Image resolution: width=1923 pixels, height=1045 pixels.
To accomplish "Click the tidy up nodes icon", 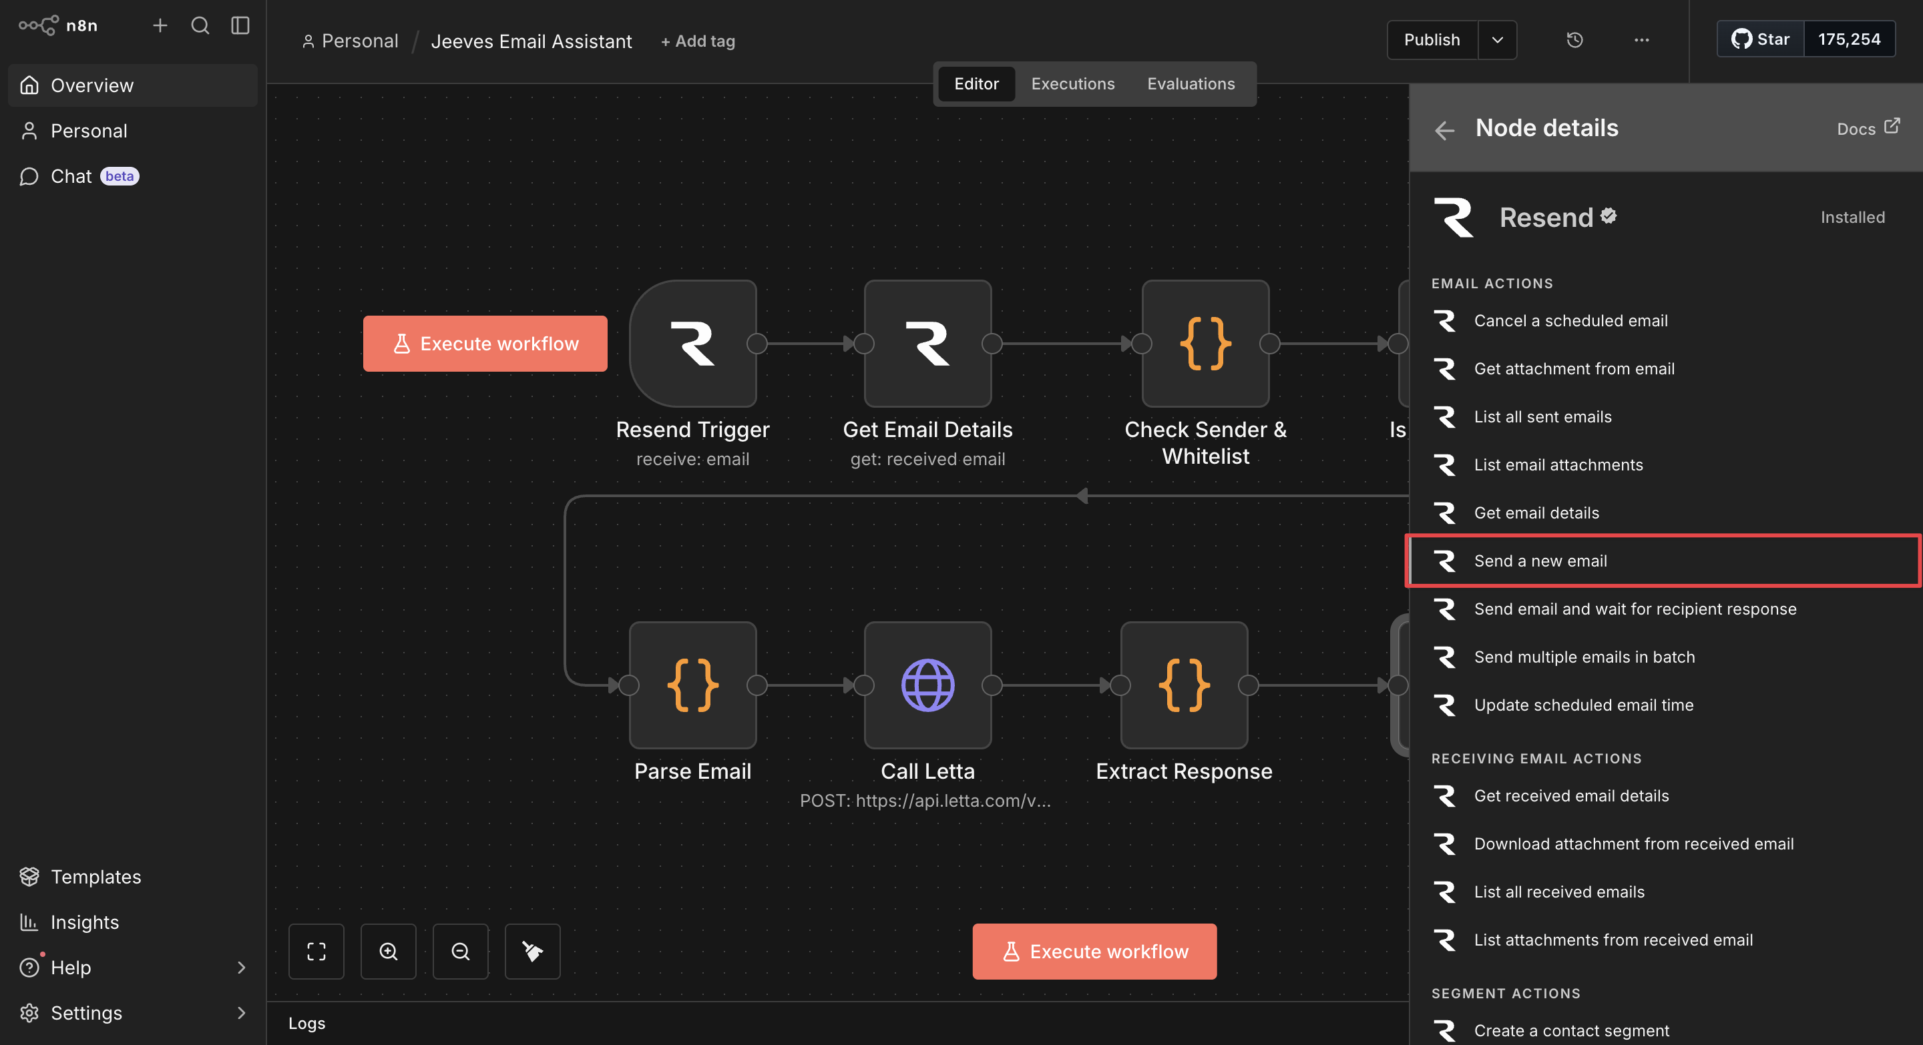I will (532, 951).
